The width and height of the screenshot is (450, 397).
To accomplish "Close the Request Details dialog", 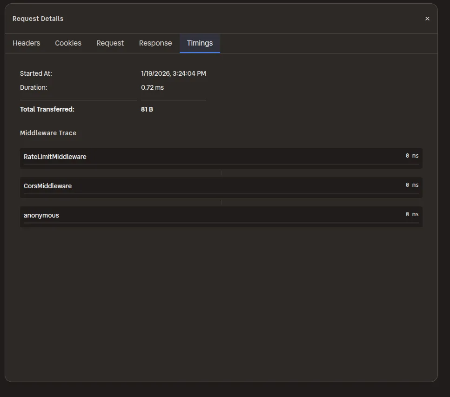I will (x=427, y=19).
